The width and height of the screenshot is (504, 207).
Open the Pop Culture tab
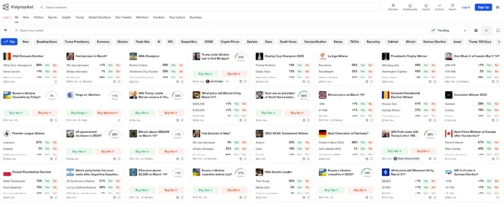click(x=177, y=17)
